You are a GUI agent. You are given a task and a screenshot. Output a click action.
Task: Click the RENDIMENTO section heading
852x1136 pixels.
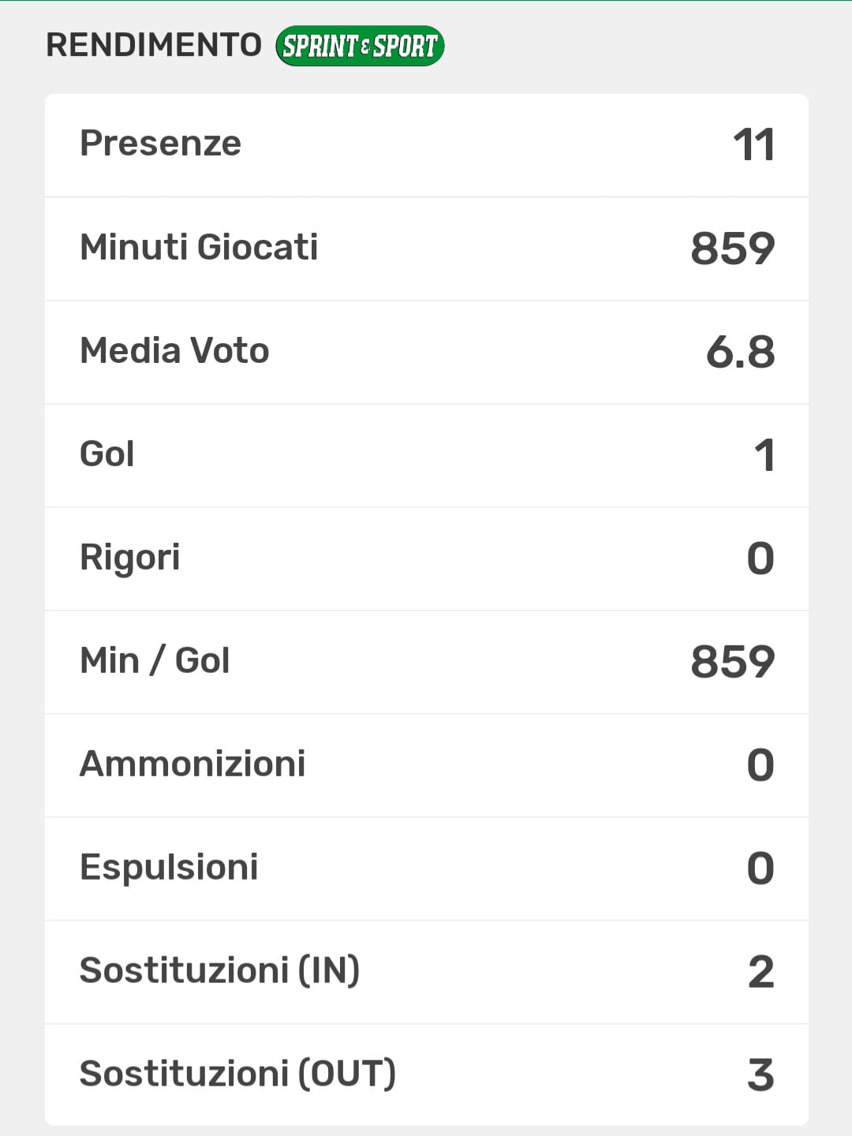pos(154,45)
